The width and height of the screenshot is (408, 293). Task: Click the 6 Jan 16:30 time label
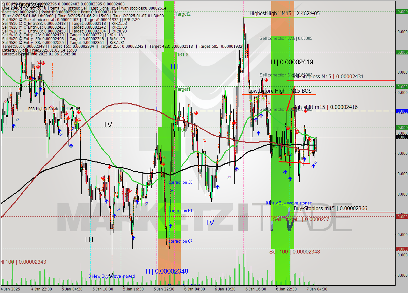click(x=256, y=289)
